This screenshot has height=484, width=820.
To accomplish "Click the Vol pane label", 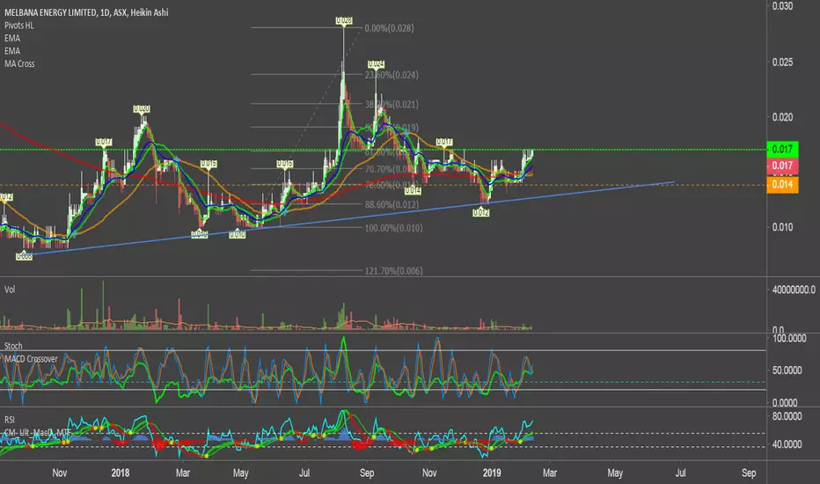I will pos(10,290).
